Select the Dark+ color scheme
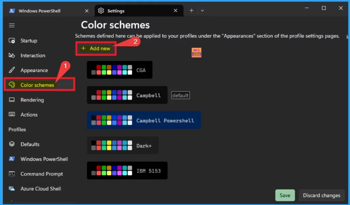 (x=123, y=145)
